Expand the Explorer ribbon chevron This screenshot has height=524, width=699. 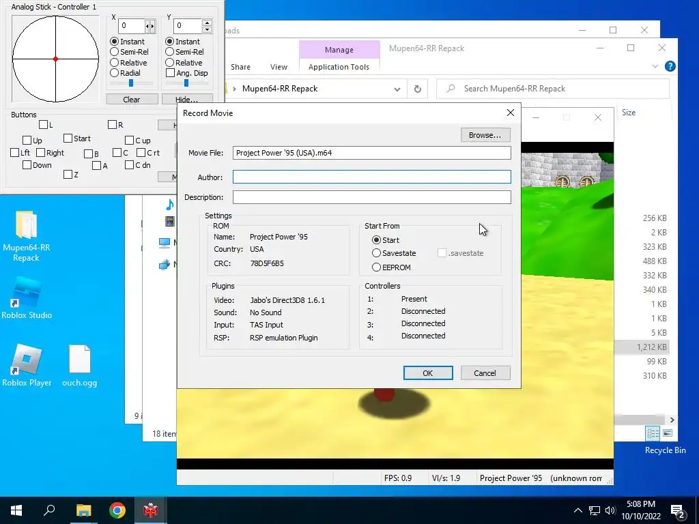click(x=655, y=66)
